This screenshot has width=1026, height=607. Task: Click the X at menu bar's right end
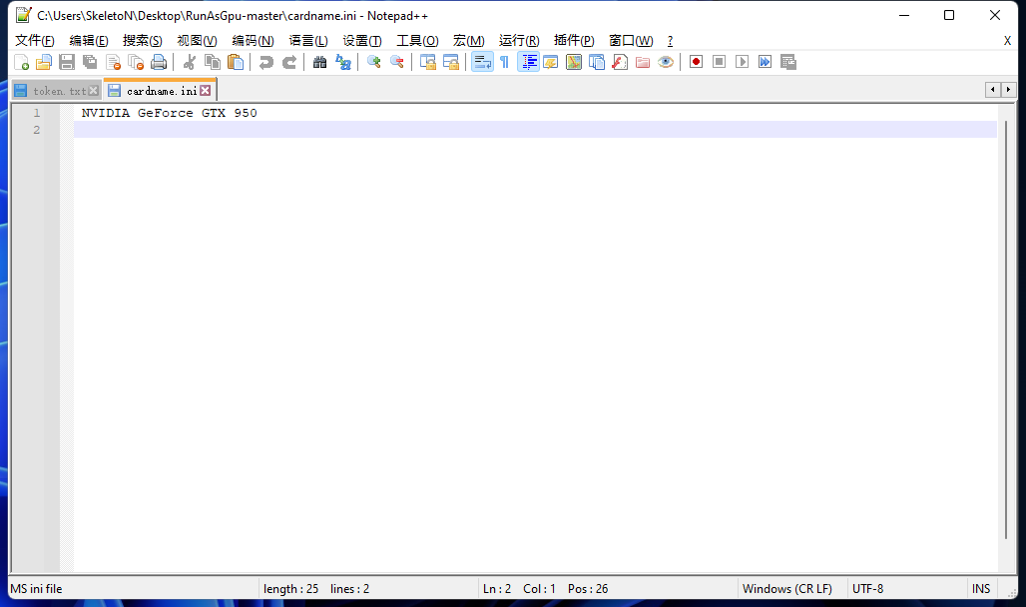pos(1008,41)
